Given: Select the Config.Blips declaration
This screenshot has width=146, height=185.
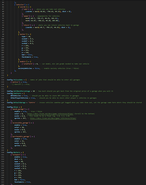Looking at the screenshot, I should [x=14, y=107].
